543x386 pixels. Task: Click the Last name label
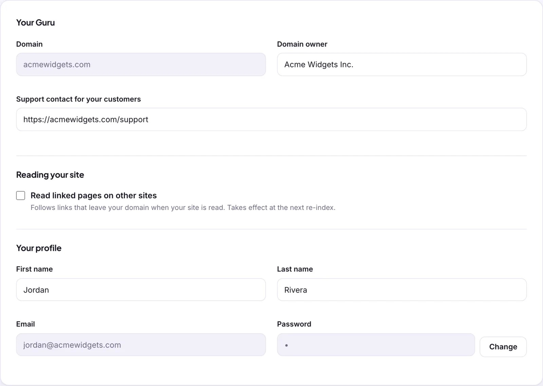(x=295, y=269)
